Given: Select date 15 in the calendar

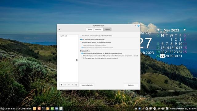Looking at the screenshot, I should [x=171, y=48].
